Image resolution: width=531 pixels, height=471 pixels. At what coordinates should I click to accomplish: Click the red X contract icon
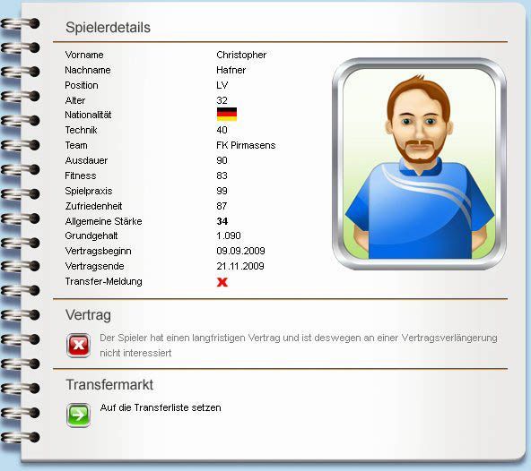(78, 346)
